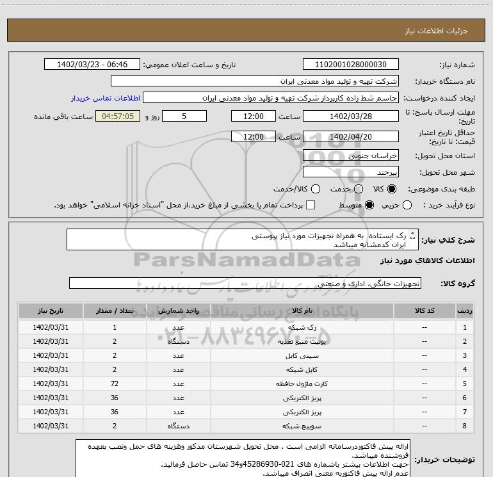Select the کالا radio button
Image resolution: width=493 pixels, height=477 pixels.
point(392,189)
